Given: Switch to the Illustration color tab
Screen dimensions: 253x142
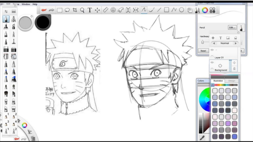Looking at the screenshot, I should (218, 81).
